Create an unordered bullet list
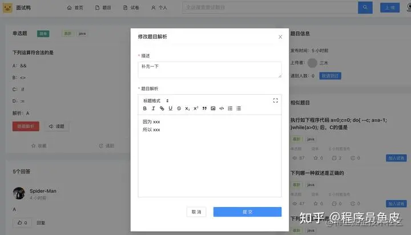The image size is (411, 235). pyautogui.click(x=239, y=108)
